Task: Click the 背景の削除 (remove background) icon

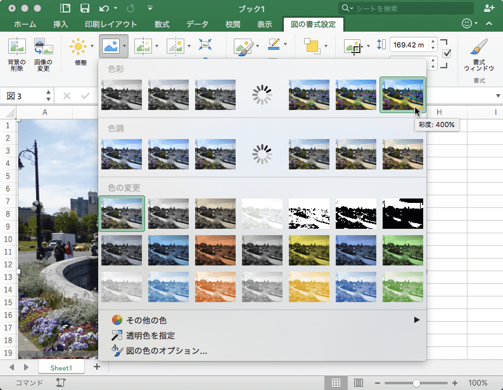Action: coord(16,46)
